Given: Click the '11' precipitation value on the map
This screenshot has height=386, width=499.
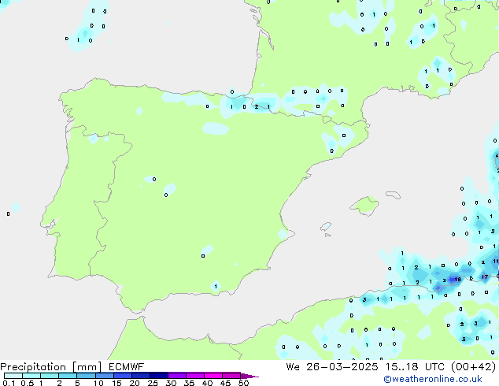Looking at the screenshot, I should 496,262.
